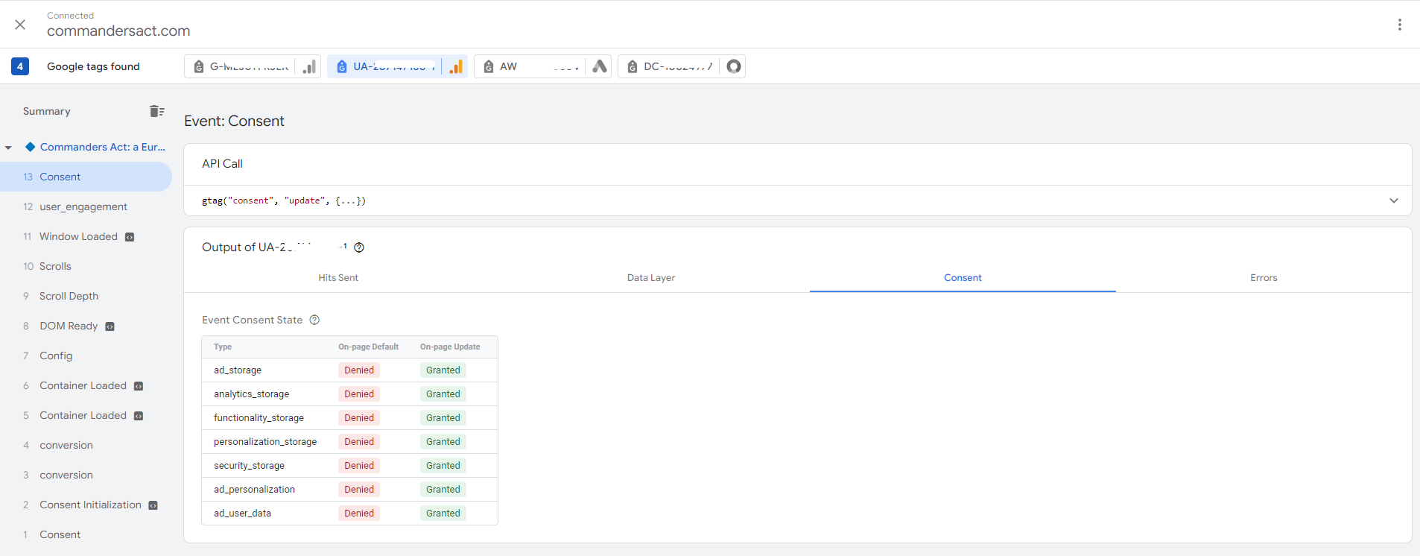Select the user_engagement event
This screenshot has height=556, width=1420.
83,206
